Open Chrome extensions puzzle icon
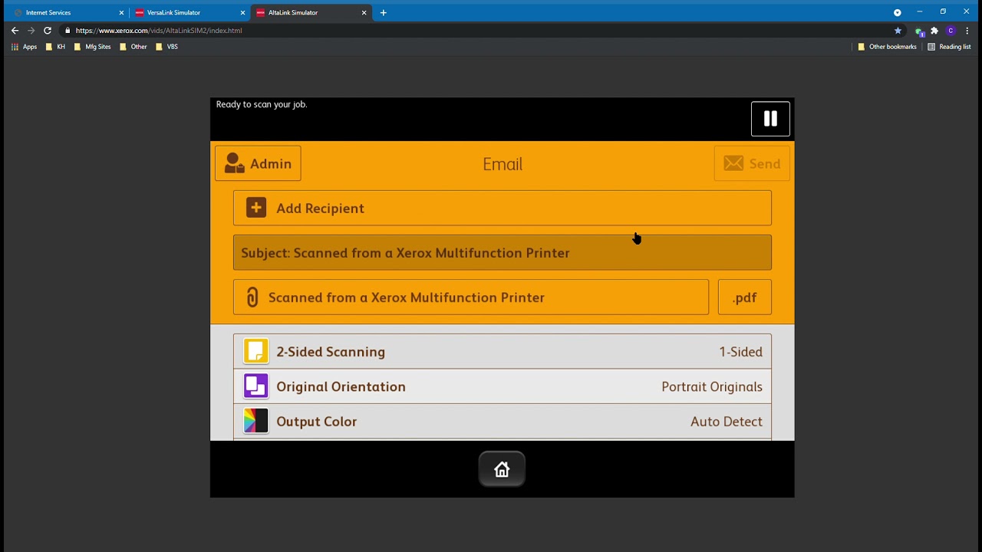982x552 pixels. tap(934, 31)
